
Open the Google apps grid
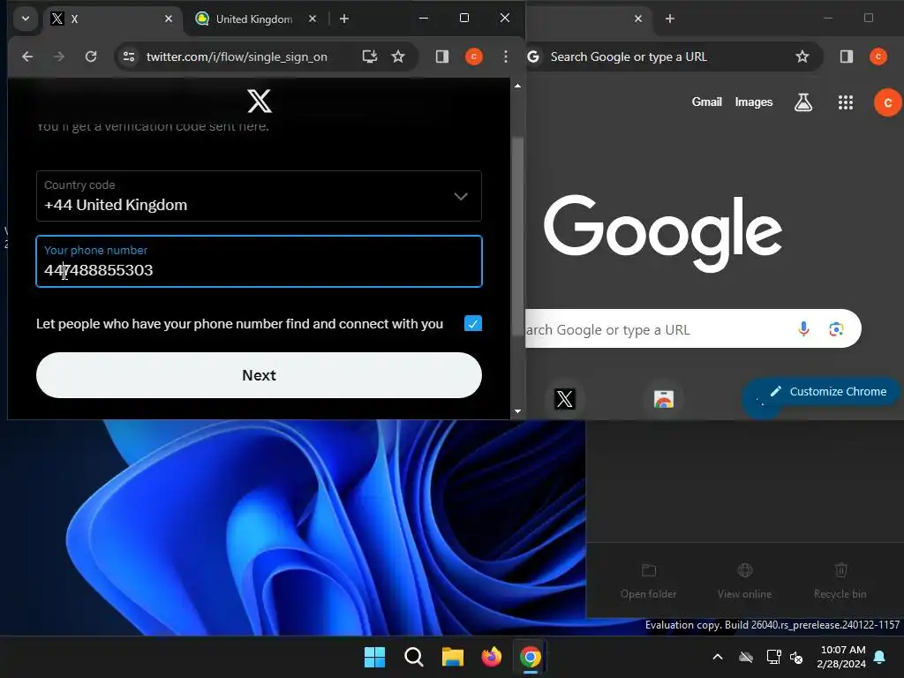845,102
